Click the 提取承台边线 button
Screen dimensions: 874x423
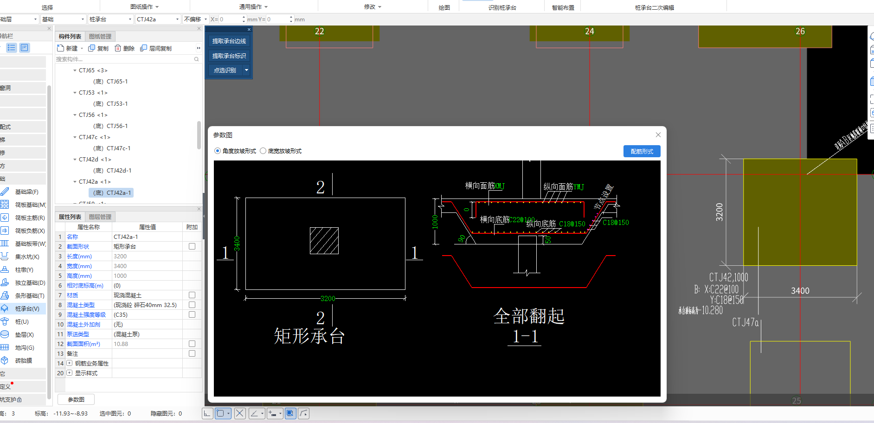(229, 41)
